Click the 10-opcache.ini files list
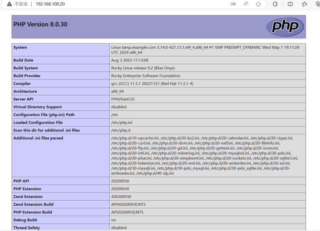Viewport: 320px width, 231px height. pos(204,156)
